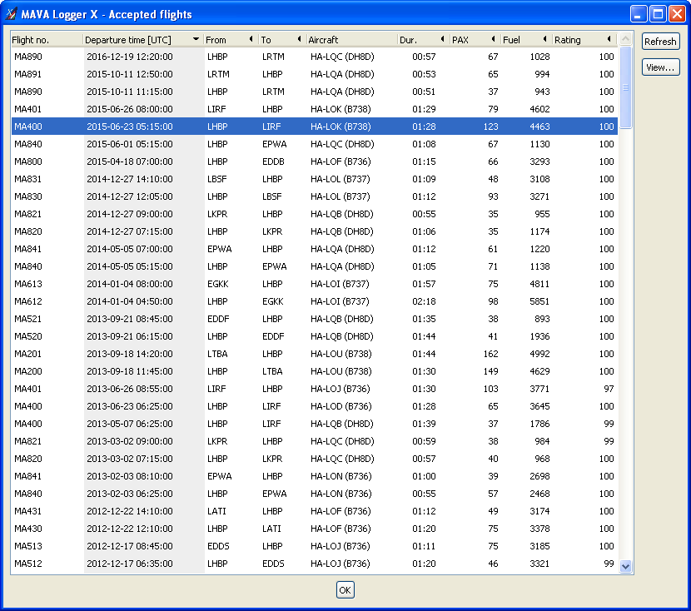
Task: Select flight MA201 from LTBA
Action: click(x=314, y=354)
